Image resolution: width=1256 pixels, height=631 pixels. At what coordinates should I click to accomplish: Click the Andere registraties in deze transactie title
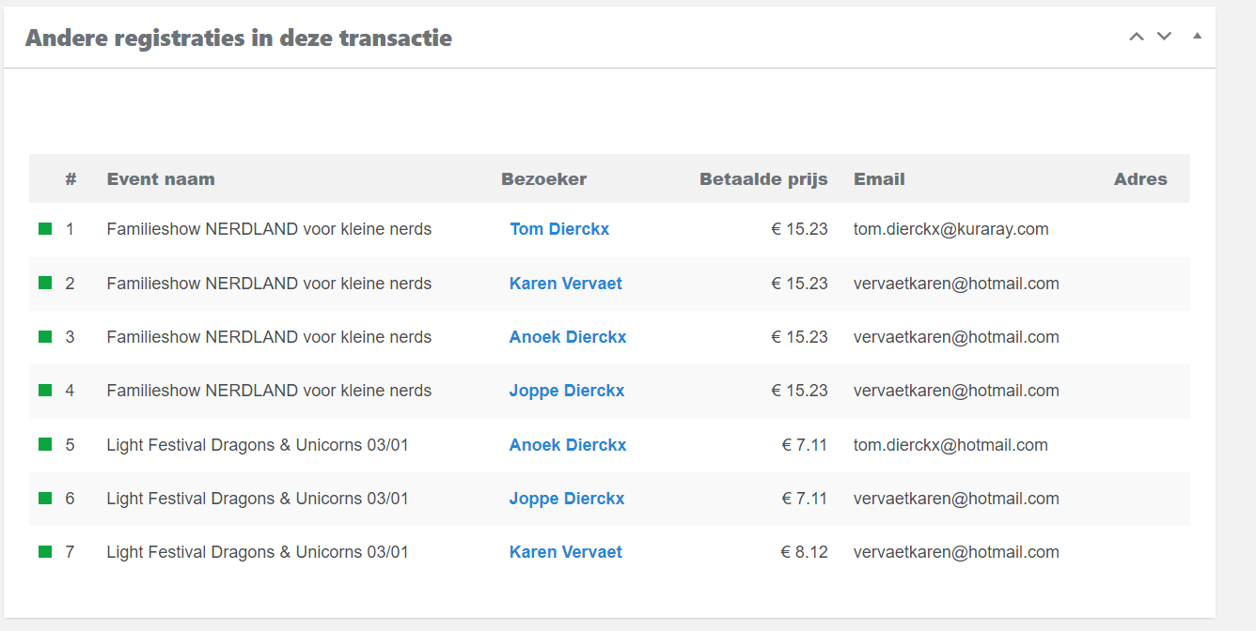point(239,38)
